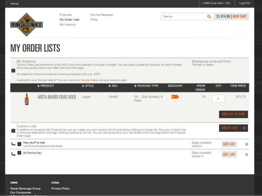Open Our Companies footer link
The image size is (262, 196).
coord(21,192)
